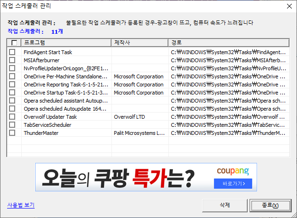Select OneDrive Startup Task-S-1-5-21-3... name
Viewport: 297px width, 218px height.
tap(66, 93)
